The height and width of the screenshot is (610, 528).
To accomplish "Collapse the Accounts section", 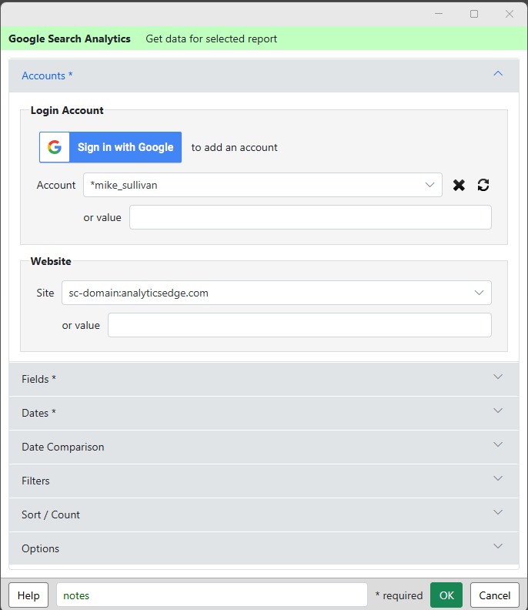I will tap(264, 75).
